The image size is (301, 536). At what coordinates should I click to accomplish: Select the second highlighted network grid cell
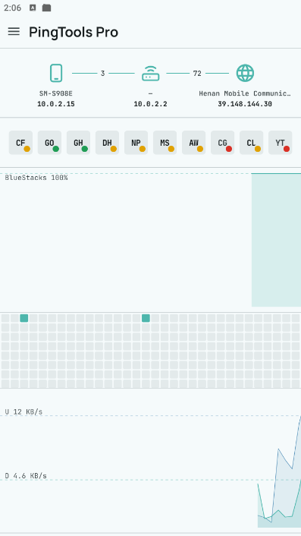pyautogui.click(x=146, y=318)
